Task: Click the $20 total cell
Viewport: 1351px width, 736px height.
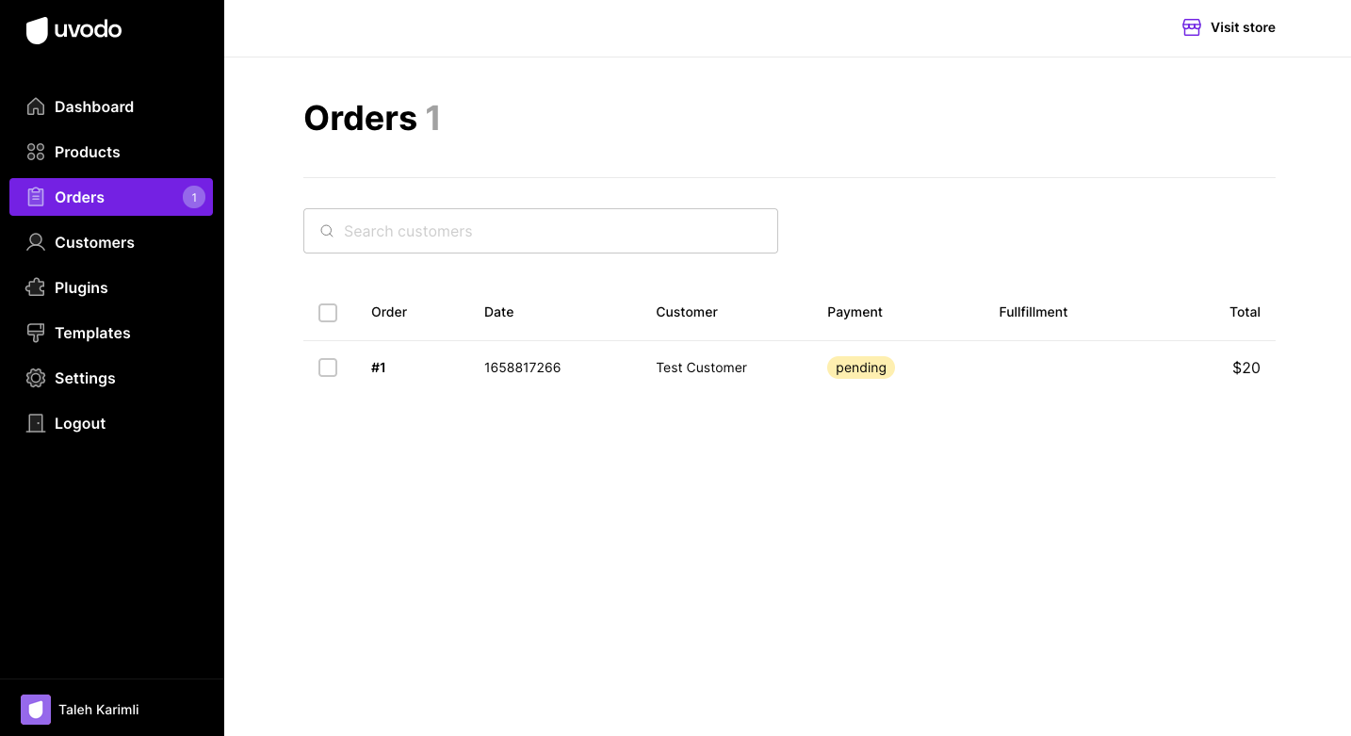Action: coord(1246,368)
